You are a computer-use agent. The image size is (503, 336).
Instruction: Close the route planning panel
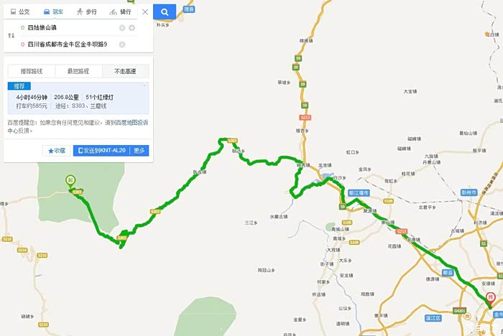[145, 12]
